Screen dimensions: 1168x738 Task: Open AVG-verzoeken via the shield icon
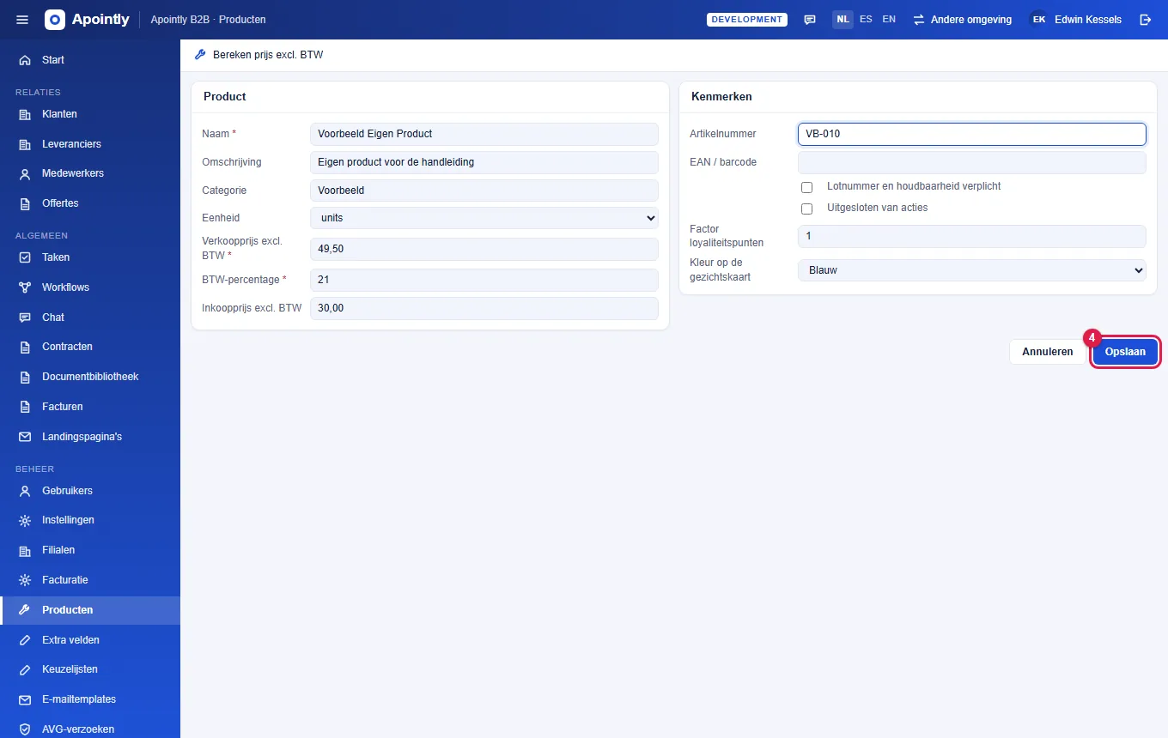coord(25,729)
